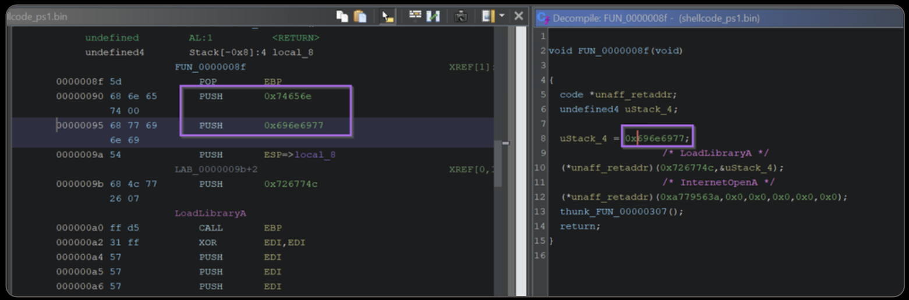Expand the listing options dropdown arrow
This screenshot has width=909, height=300.
click(501, 16)
